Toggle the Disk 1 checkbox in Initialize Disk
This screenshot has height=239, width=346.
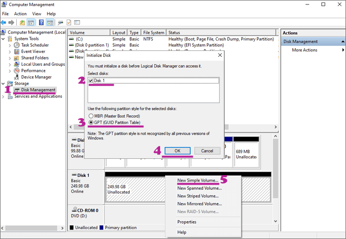coord(90,81)
